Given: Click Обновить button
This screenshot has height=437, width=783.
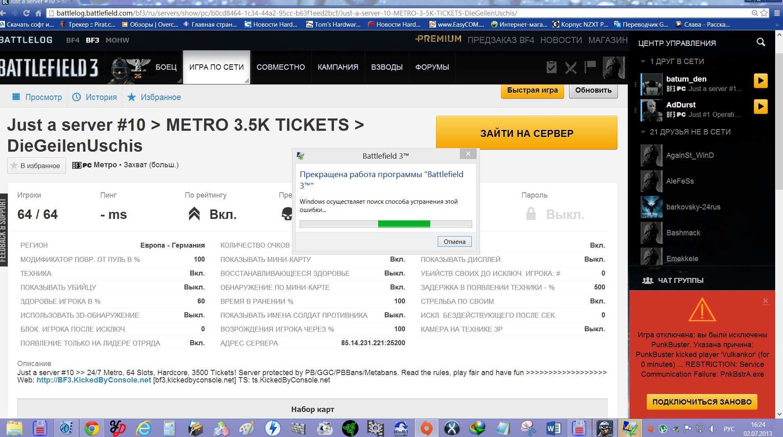Looking at the screenshot, I should coord(593,91).
